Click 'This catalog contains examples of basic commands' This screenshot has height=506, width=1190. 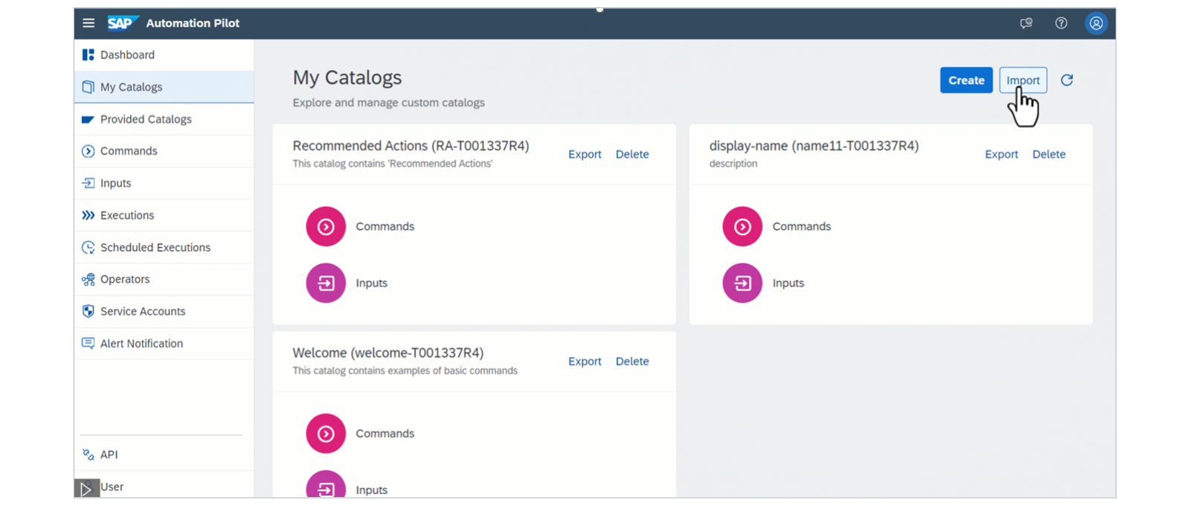(405, 371)
